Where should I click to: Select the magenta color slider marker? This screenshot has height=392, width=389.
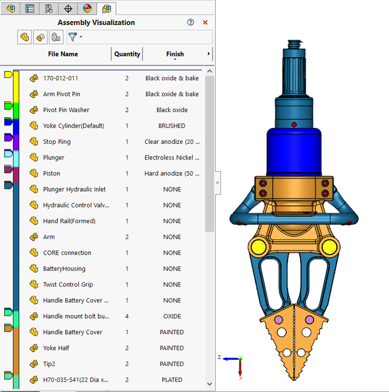tap(8, 169)
